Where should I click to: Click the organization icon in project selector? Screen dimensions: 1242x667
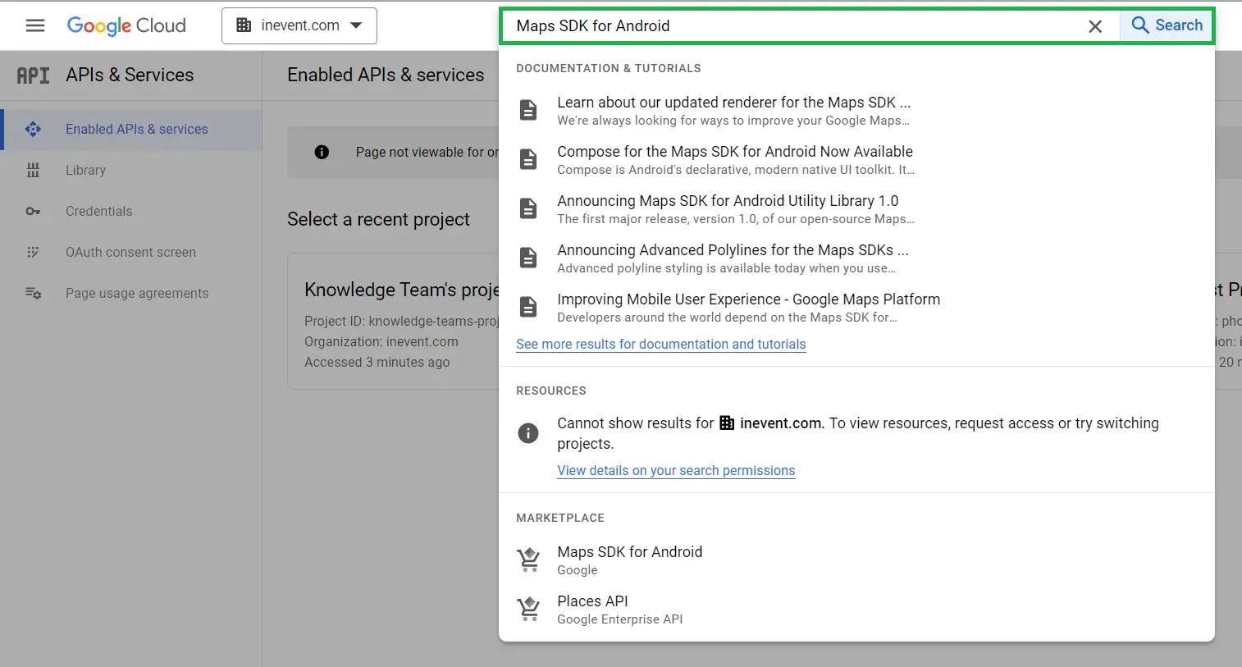[x=244, y=25]
